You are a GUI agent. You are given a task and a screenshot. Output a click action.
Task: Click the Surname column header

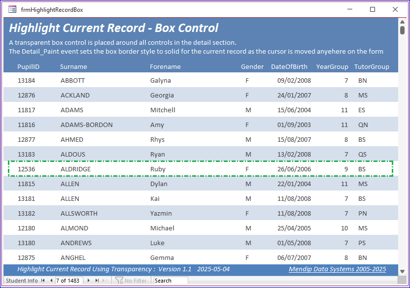(73, 66)
